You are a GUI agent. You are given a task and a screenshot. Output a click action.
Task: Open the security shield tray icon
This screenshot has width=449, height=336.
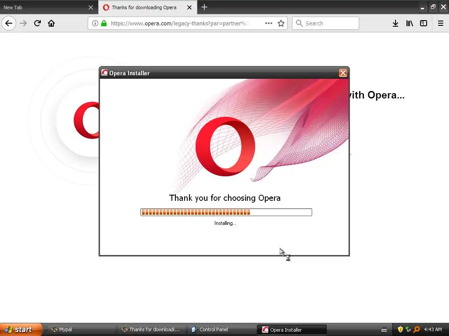click(400, 329)
